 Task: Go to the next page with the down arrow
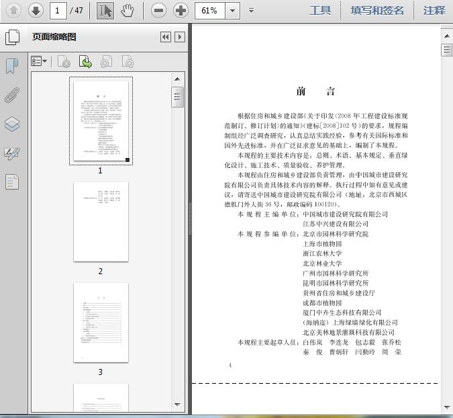tap(36, 10)
